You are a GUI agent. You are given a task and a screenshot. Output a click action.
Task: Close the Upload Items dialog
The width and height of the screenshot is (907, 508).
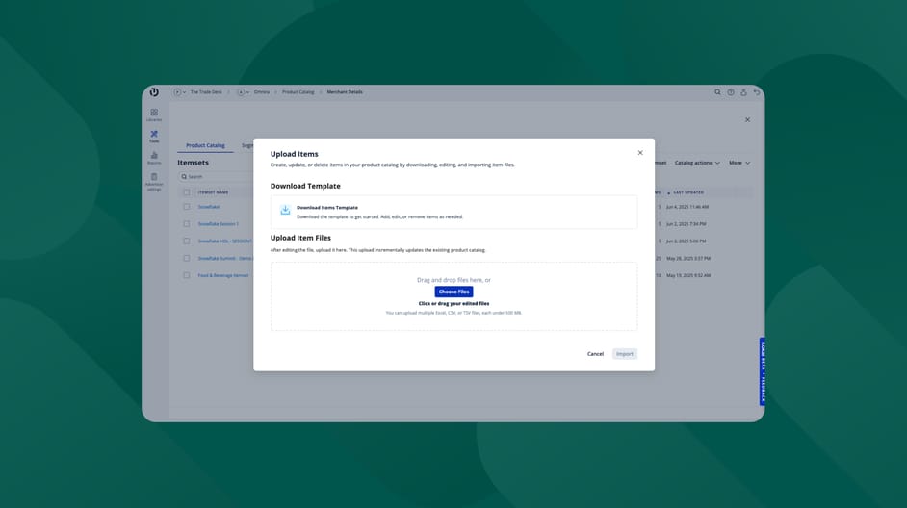pyautogui.click(x=640, y=153)
